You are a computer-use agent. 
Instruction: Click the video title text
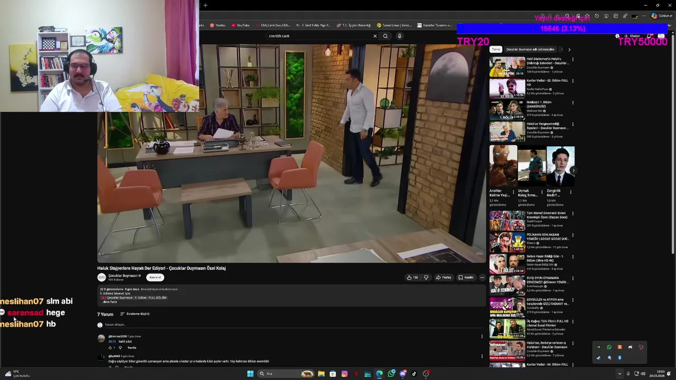click(x=162, y=268)
